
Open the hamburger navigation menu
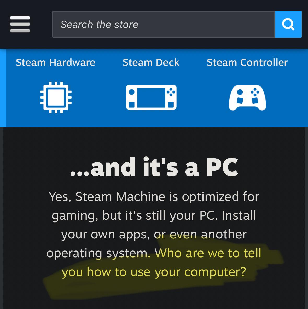[20, 24]
